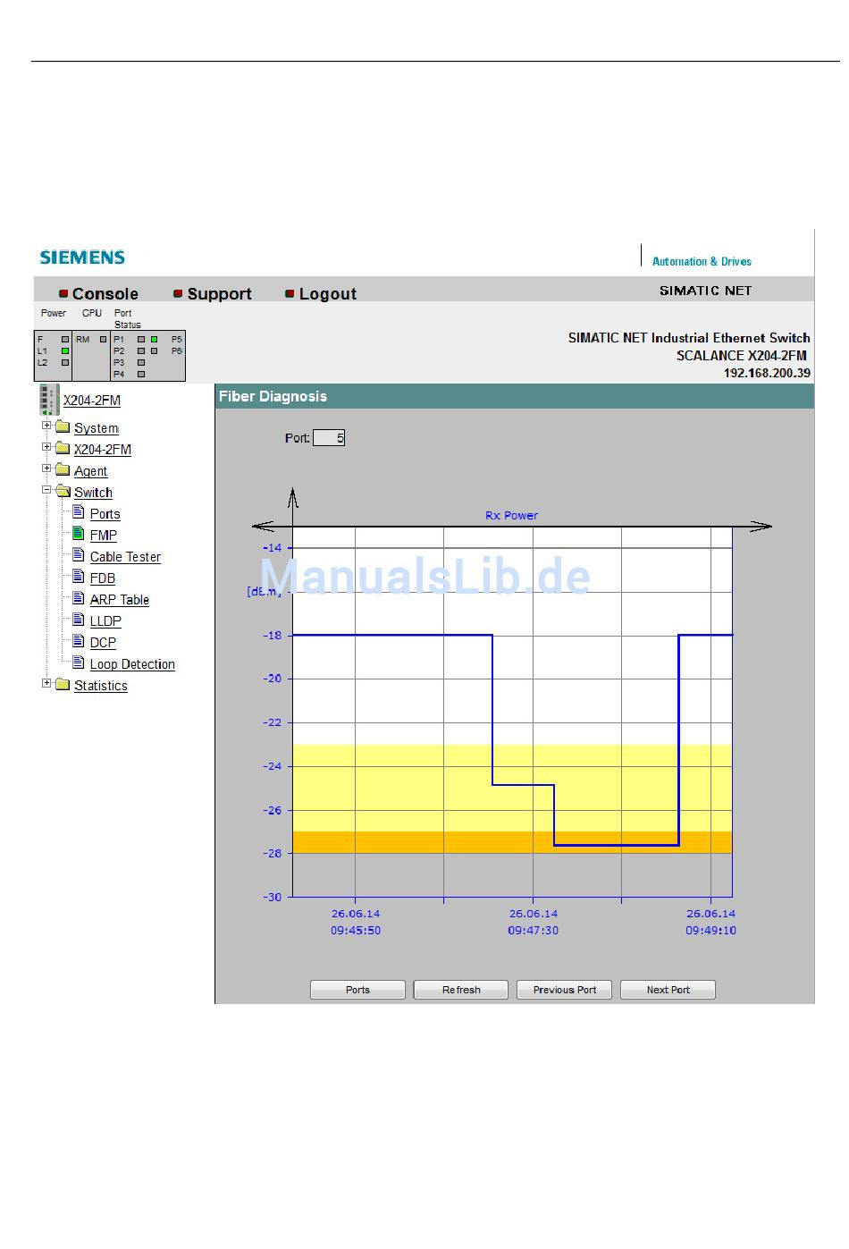Select the Logout menu item
The width and height of the screenshot is (849, 1249).
click(327, 293)
